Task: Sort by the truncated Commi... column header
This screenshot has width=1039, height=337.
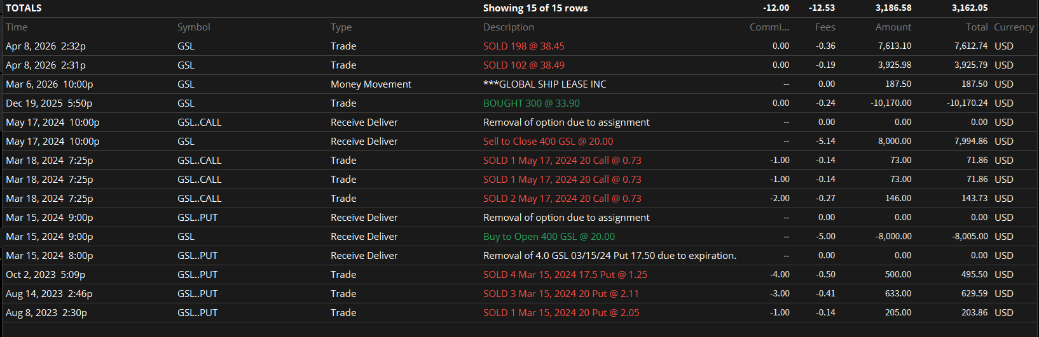Action: point(769,27)
